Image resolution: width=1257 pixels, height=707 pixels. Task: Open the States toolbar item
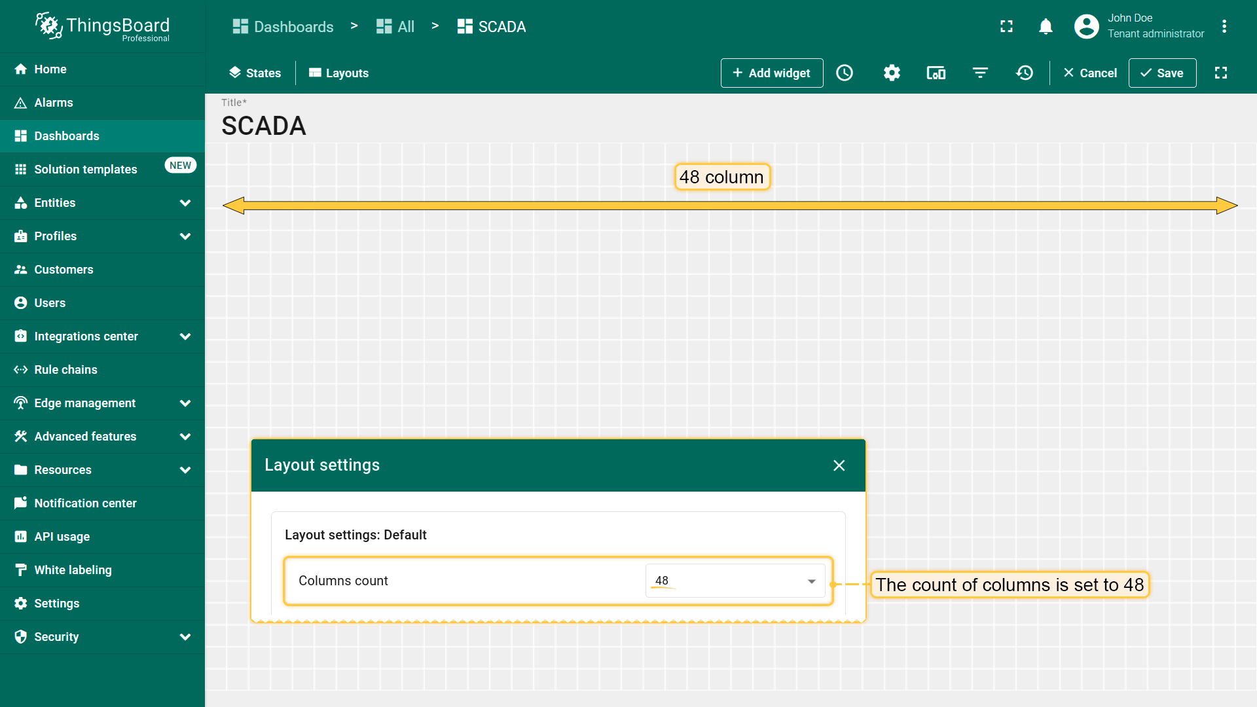[255, 73]
